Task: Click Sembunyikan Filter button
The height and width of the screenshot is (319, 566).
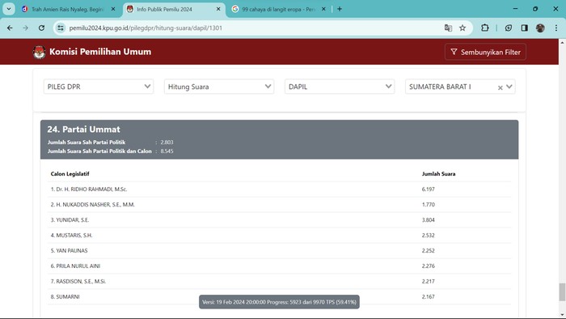Action: point(485,52)
